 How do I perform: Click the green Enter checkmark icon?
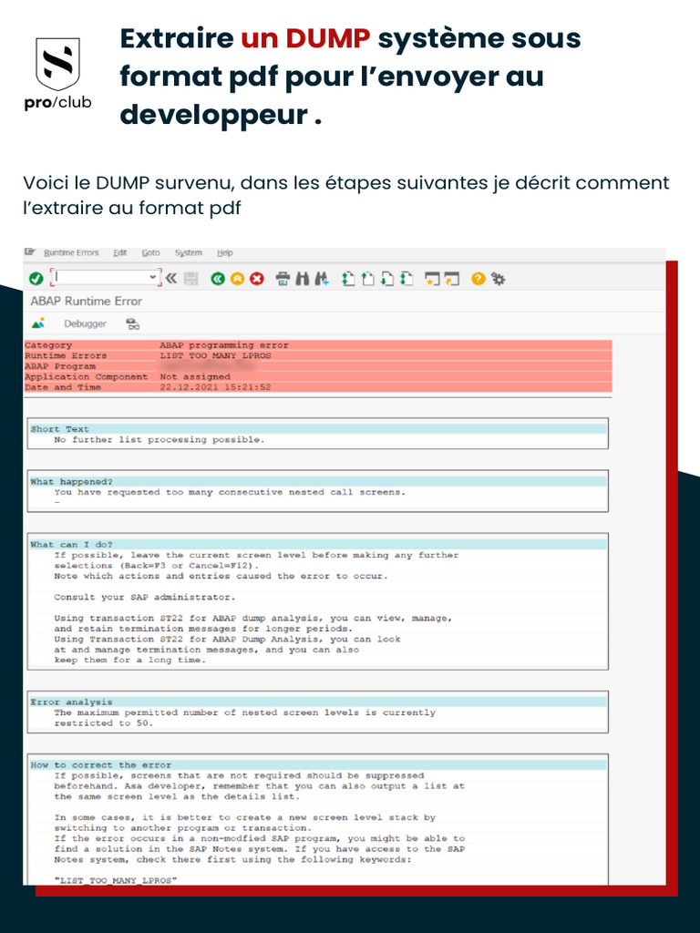click(36, 278)
